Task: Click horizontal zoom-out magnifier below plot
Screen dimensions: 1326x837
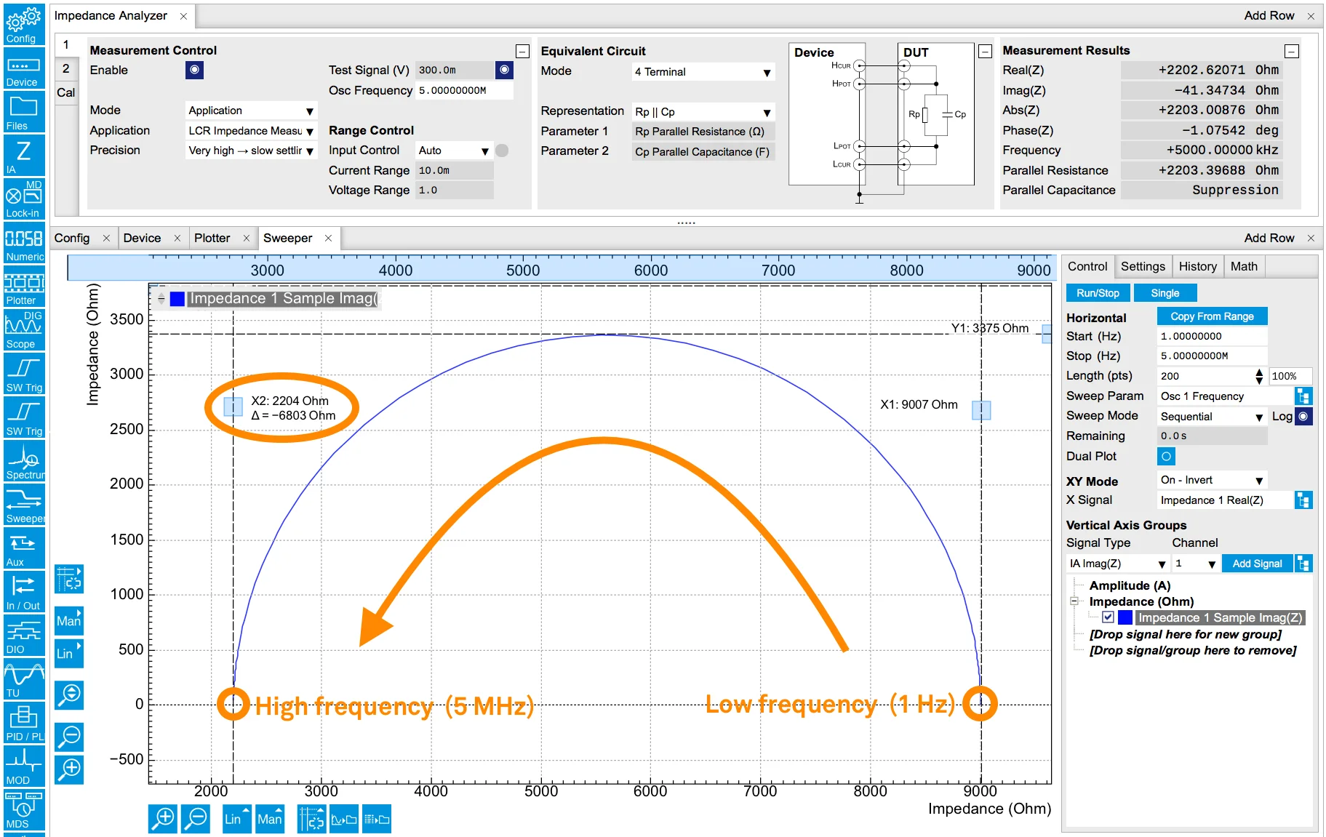Action: pyautogui.click(x=196, y=819)
